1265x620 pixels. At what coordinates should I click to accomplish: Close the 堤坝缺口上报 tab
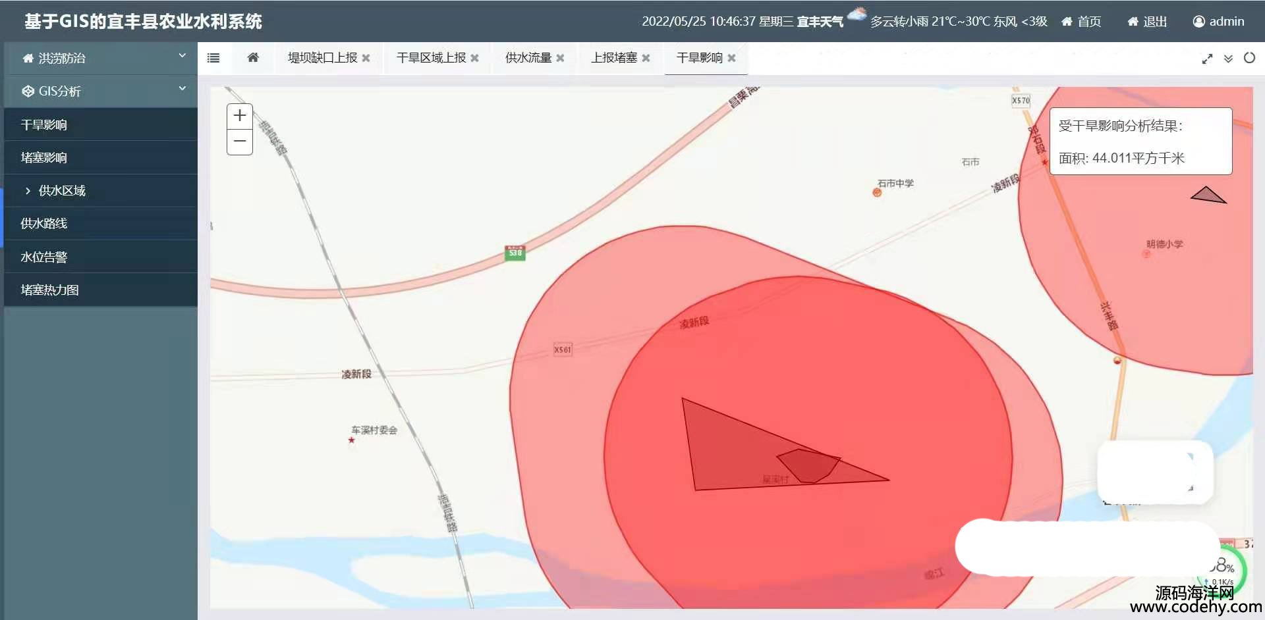(366, 58)
